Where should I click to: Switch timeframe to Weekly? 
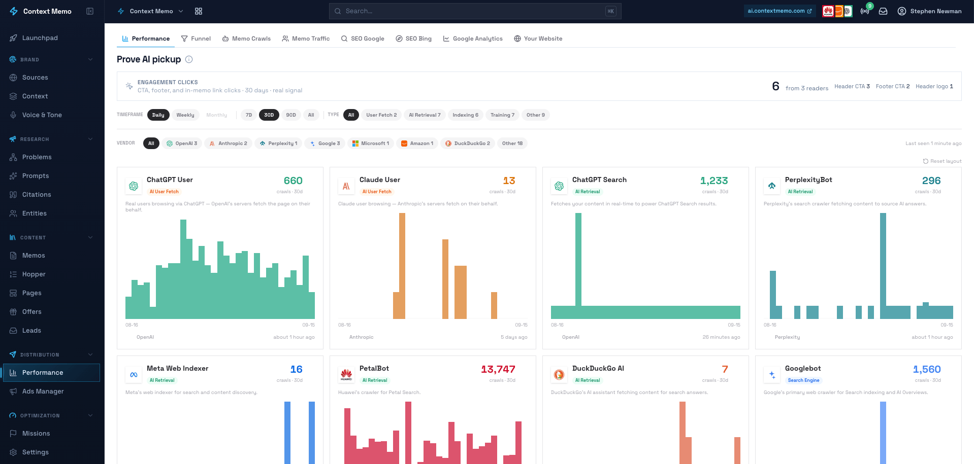point(185,115)
